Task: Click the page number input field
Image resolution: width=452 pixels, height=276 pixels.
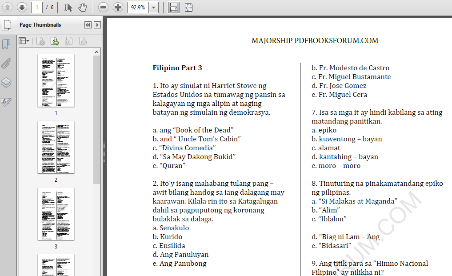Action: [36, 7]
